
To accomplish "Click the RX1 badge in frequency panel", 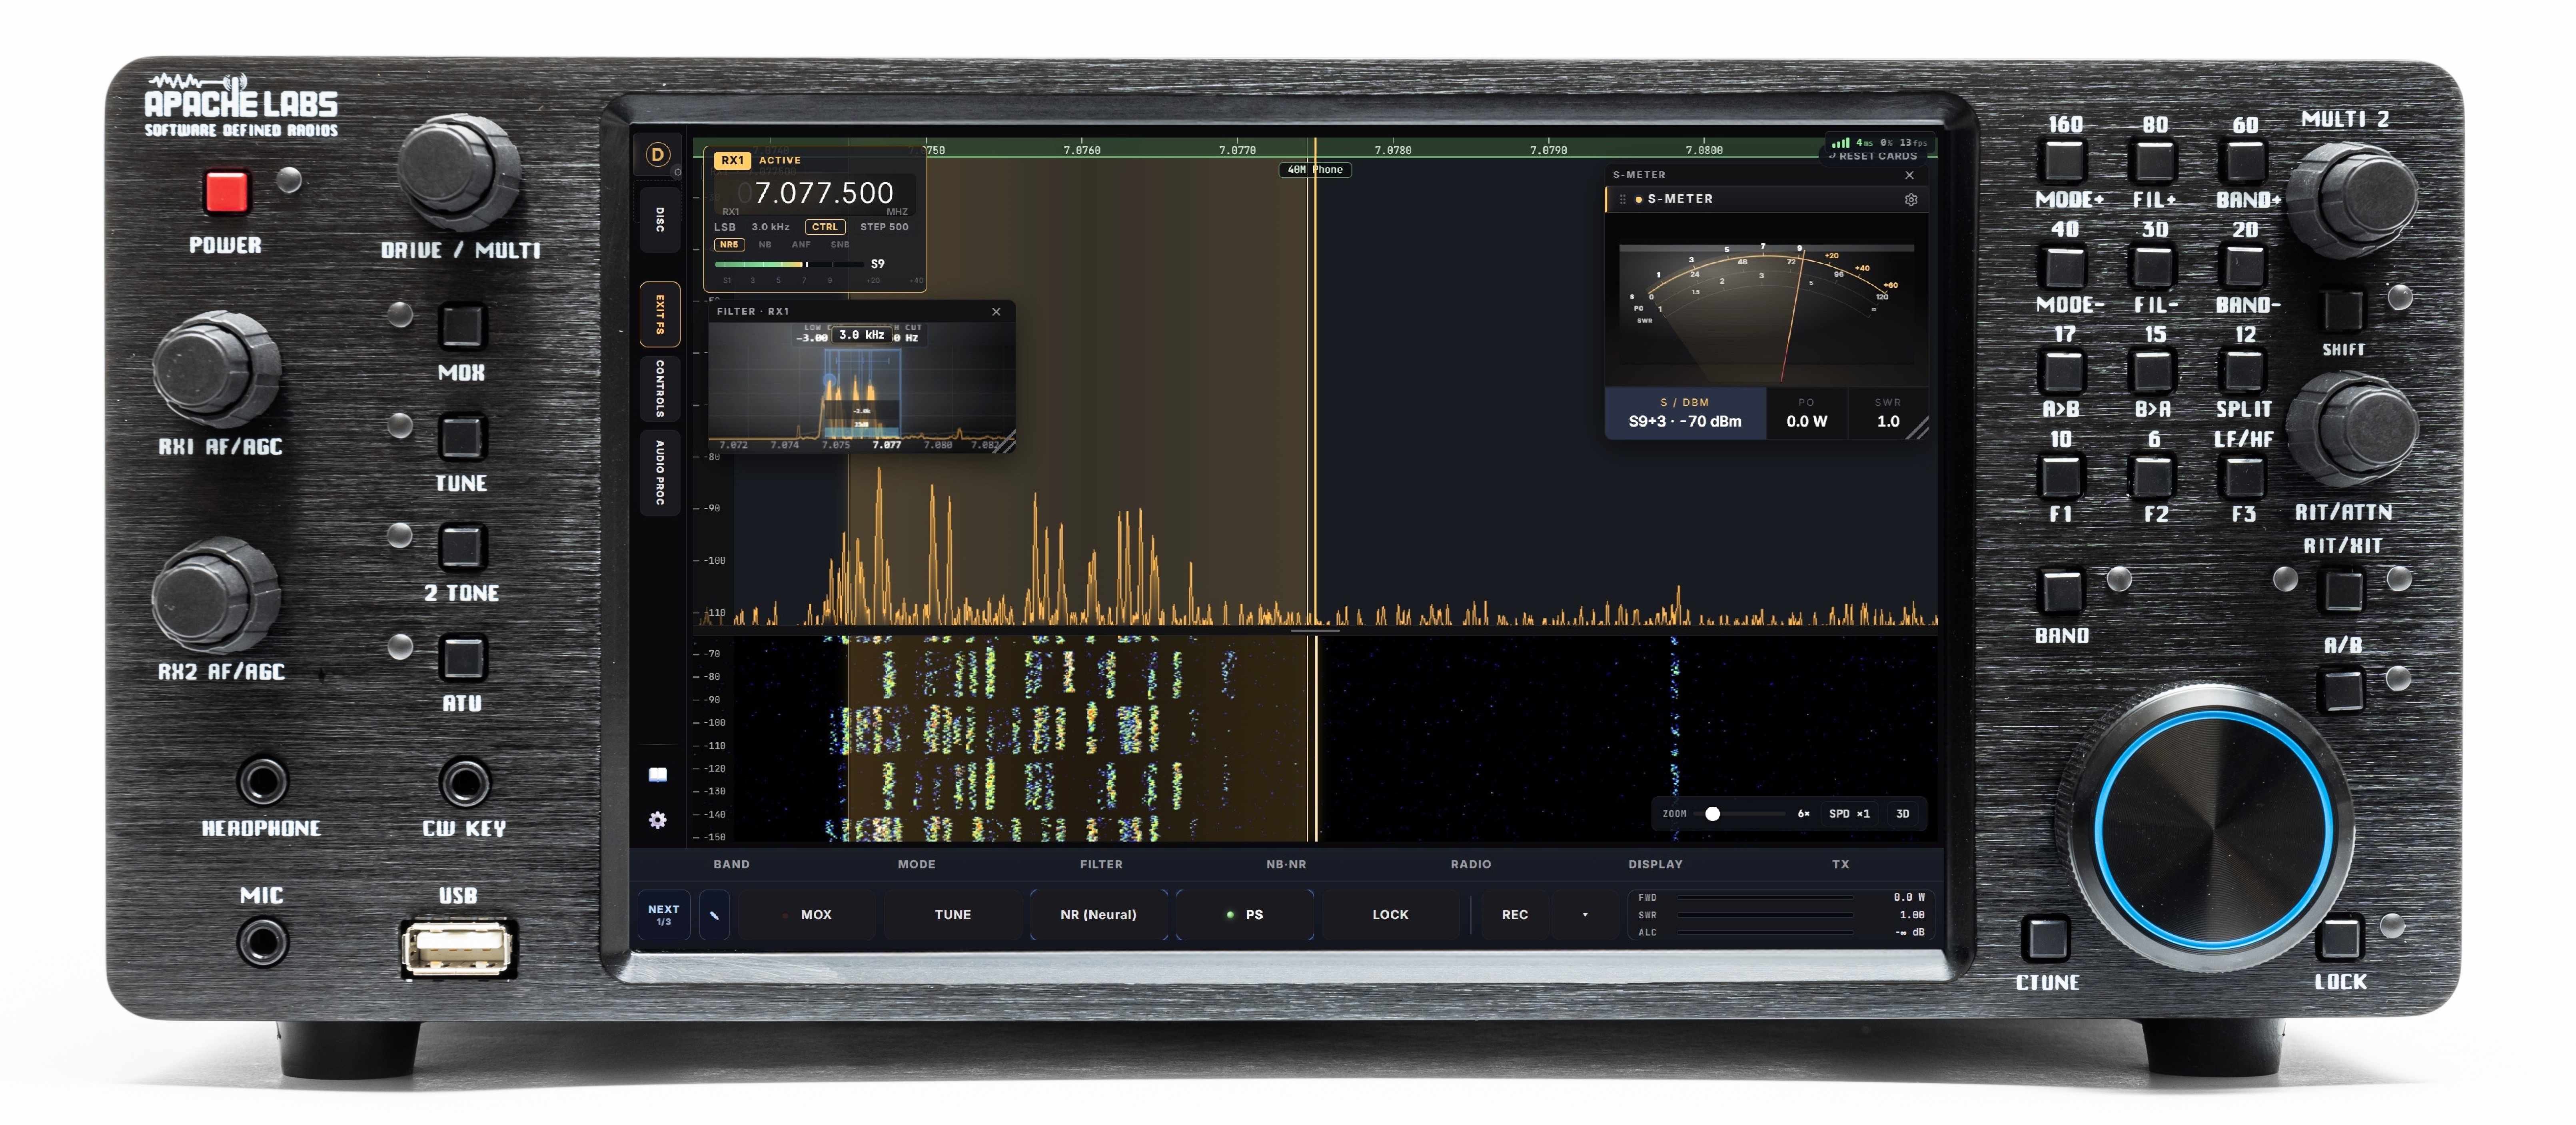I will (732, 160).
